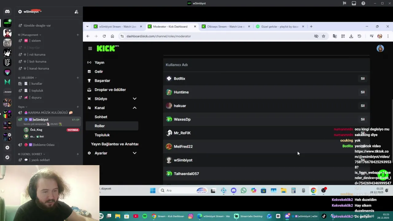Collapse Yayın category in Discord

pyautogui.click(x=22, y=107)
